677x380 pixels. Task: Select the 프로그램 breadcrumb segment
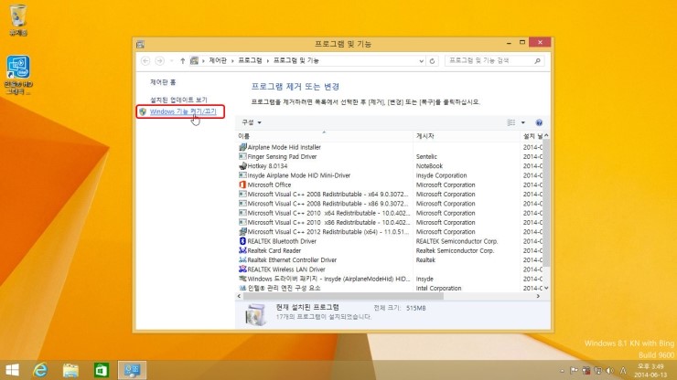(x=251, y=61)
